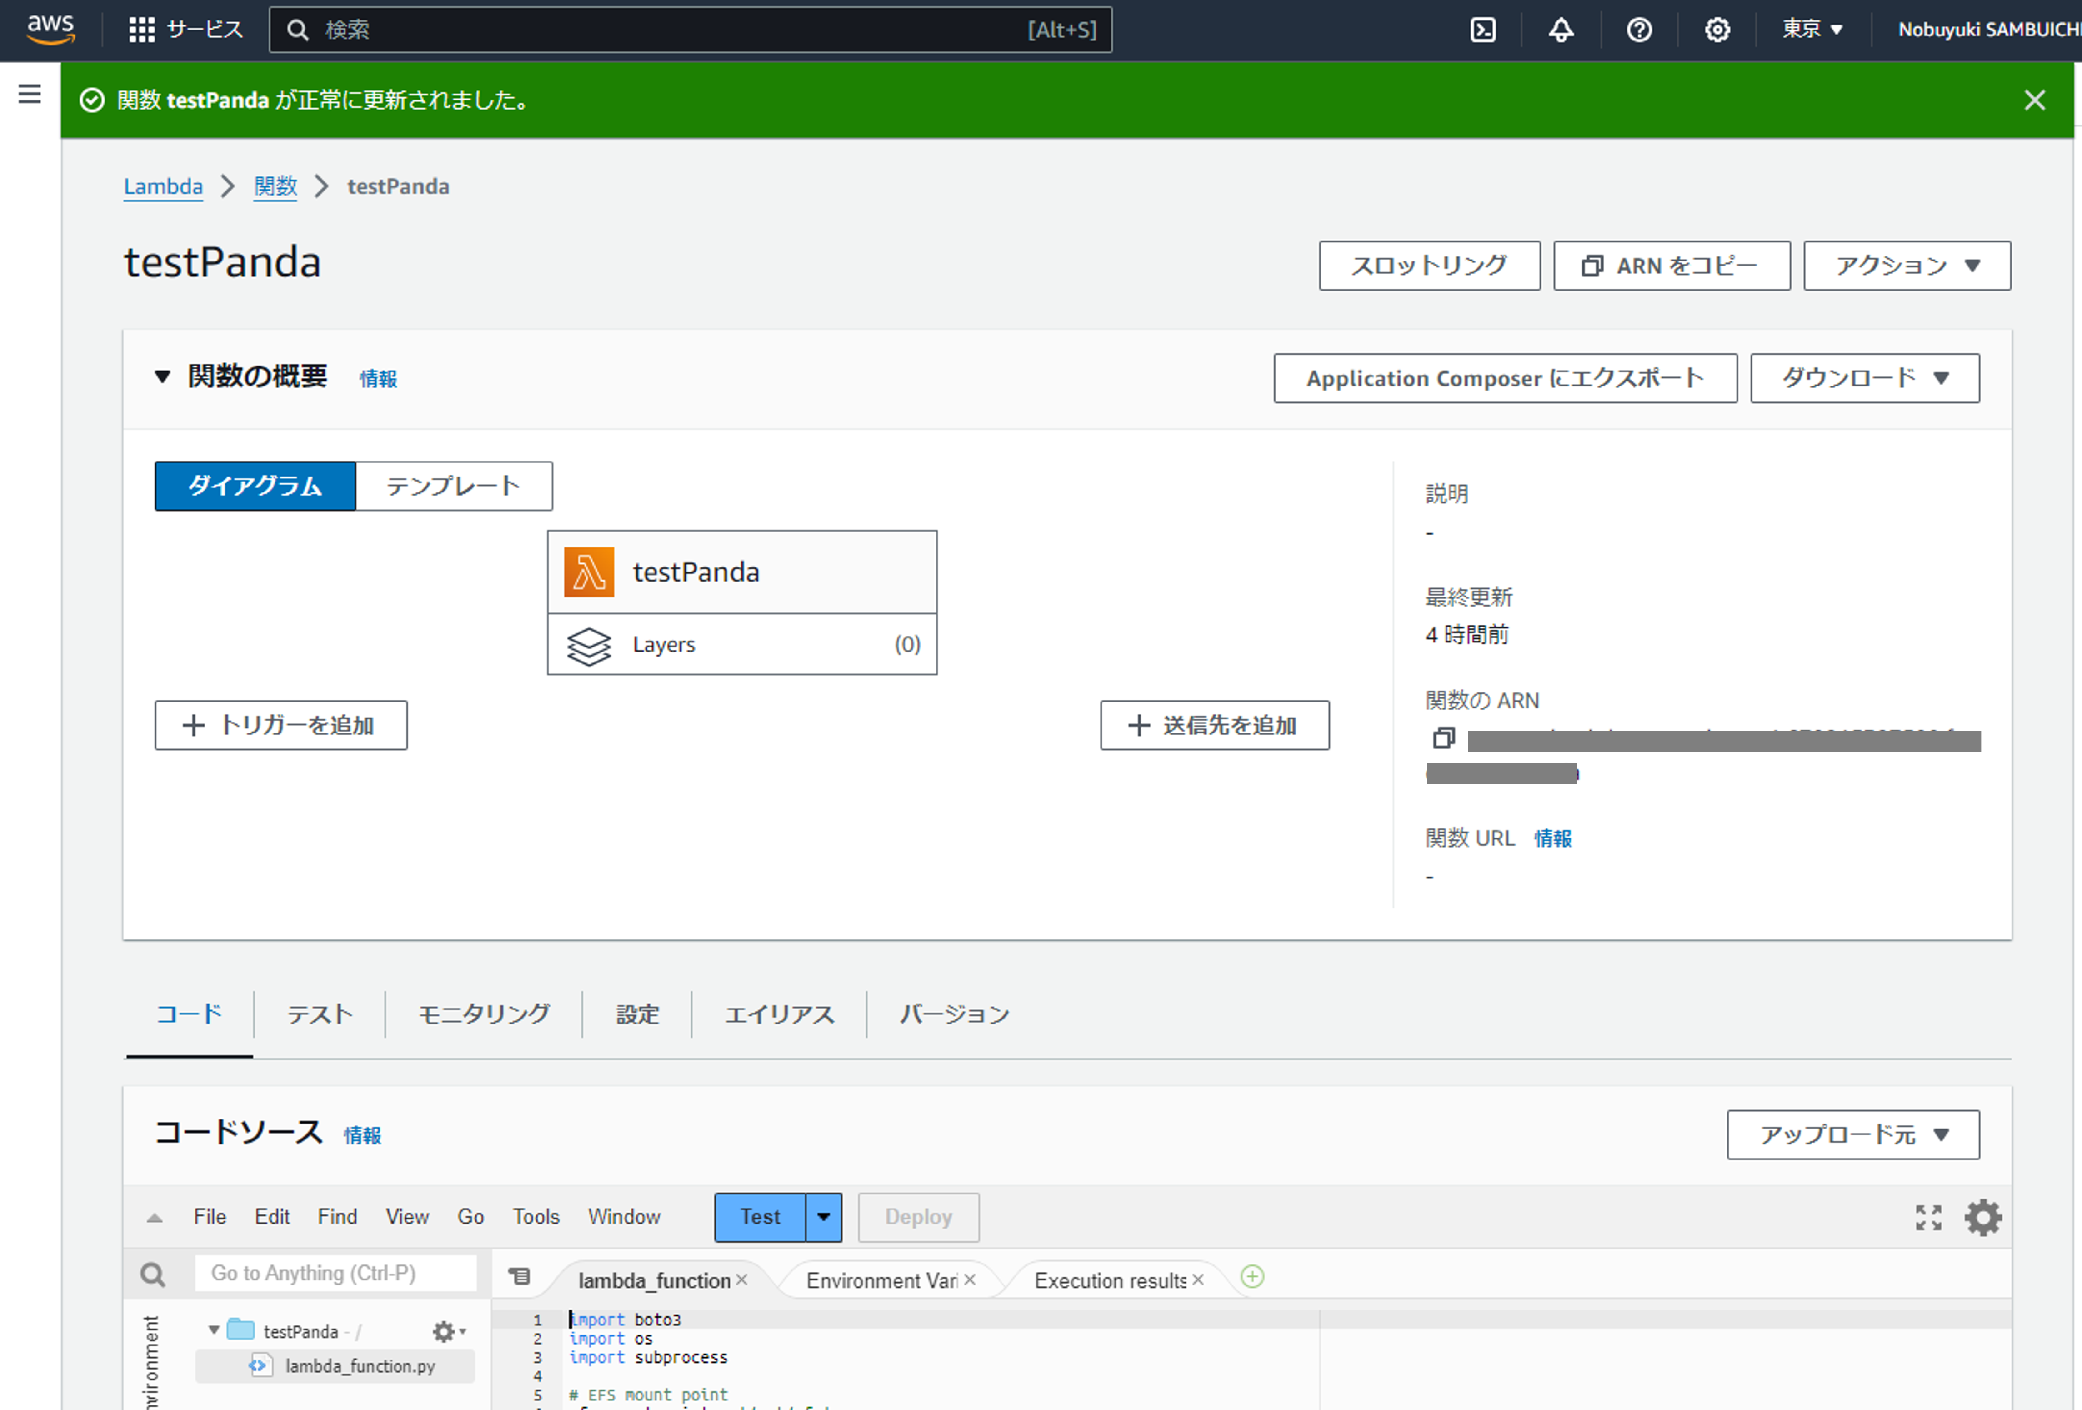2082x1410 pixels.
Task: Collapse the testPanda folder
Action: coord(213,1330)
